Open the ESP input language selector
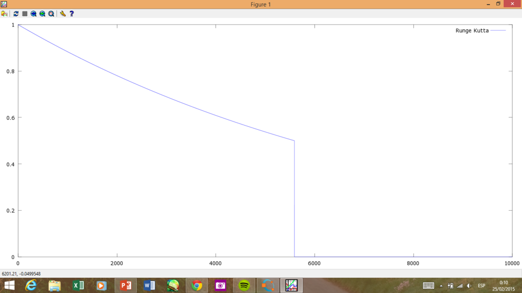Screen dimensions: 522x293 point(481,286)
